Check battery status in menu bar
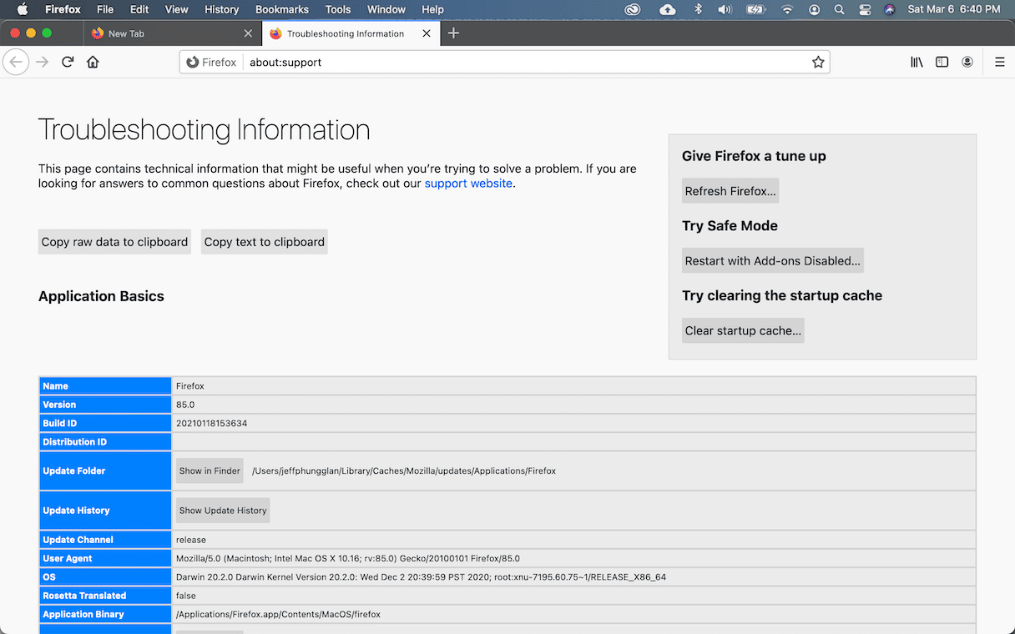 [755, 9]
